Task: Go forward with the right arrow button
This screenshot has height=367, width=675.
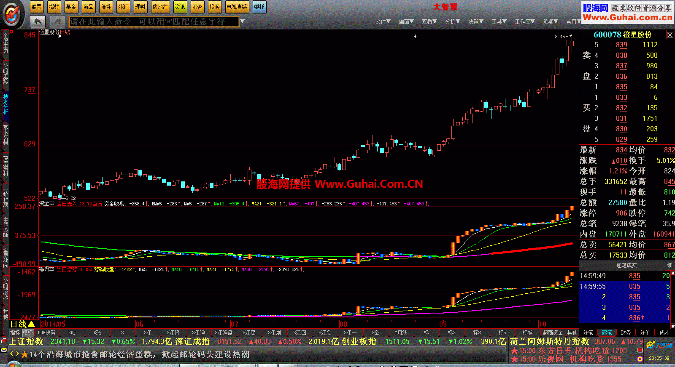Action: [x=57, y=21]
